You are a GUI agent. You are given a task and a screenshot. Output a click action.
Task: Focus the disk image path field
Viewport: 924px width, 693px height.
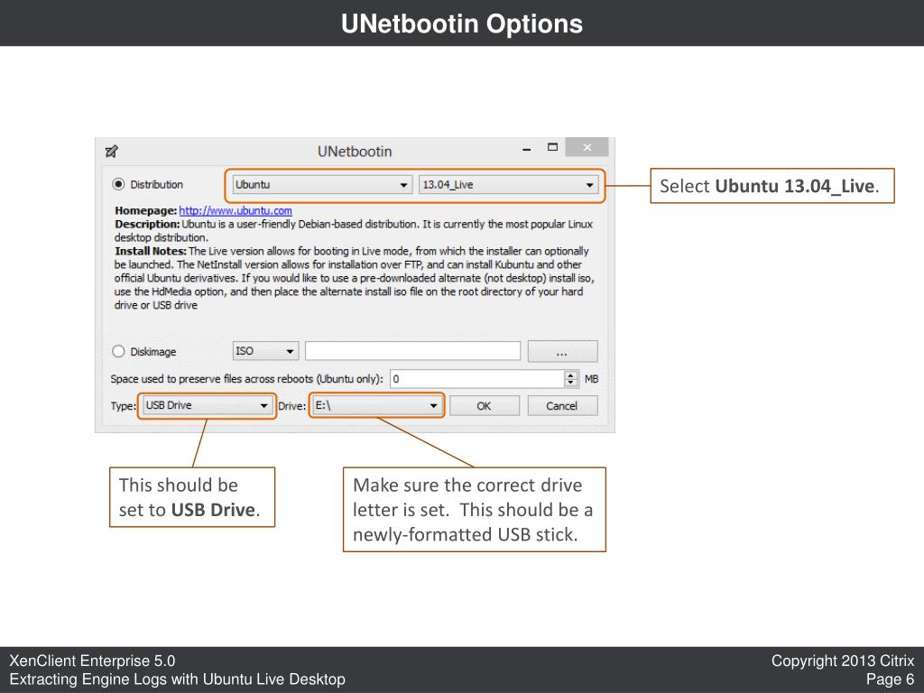tap(412, 351)
